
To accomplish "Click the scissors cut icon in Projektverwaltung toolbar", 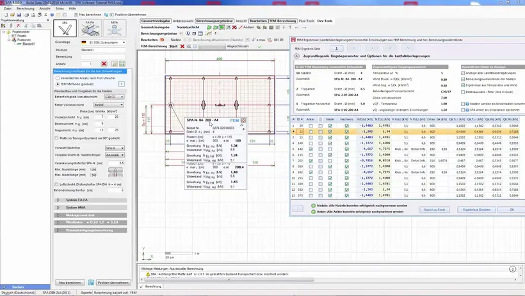I will (x=26, y=26).
